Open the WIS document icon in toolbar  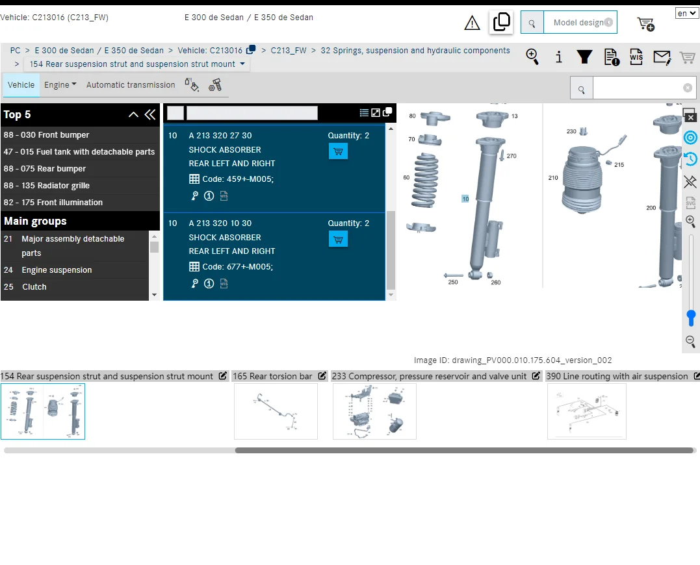636,57
